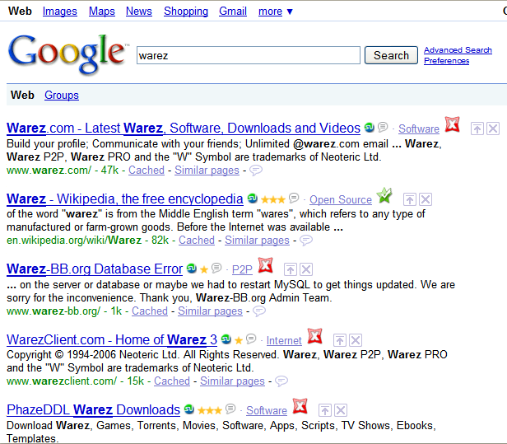
Task: Click StumbleUpon icon beside WarezClient.com result
Action: pos(226,339)
